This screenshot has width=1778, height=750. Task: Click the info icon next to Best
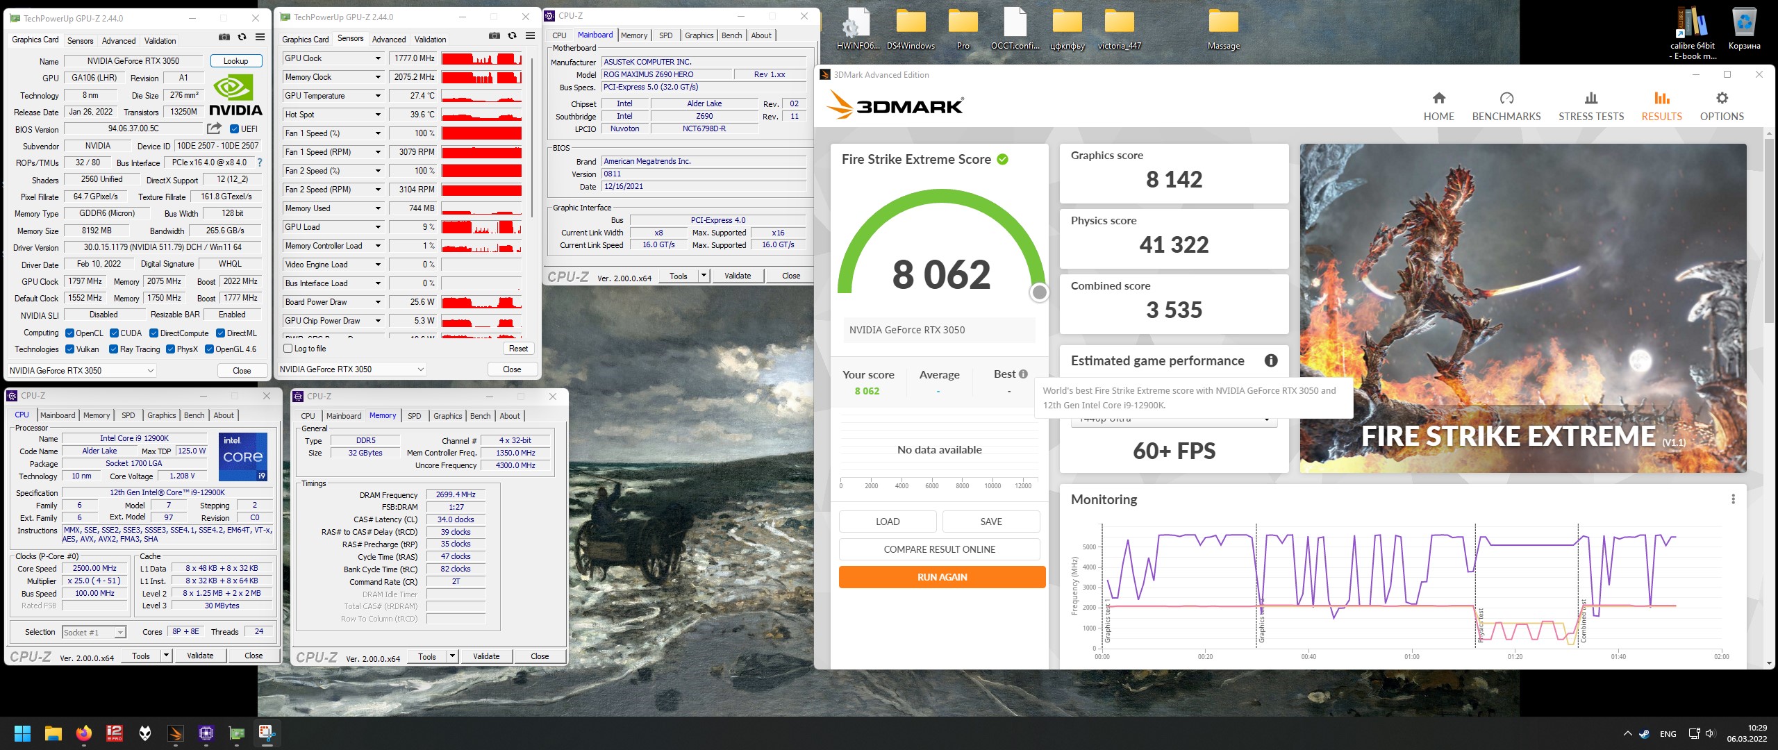point(1023,374)
